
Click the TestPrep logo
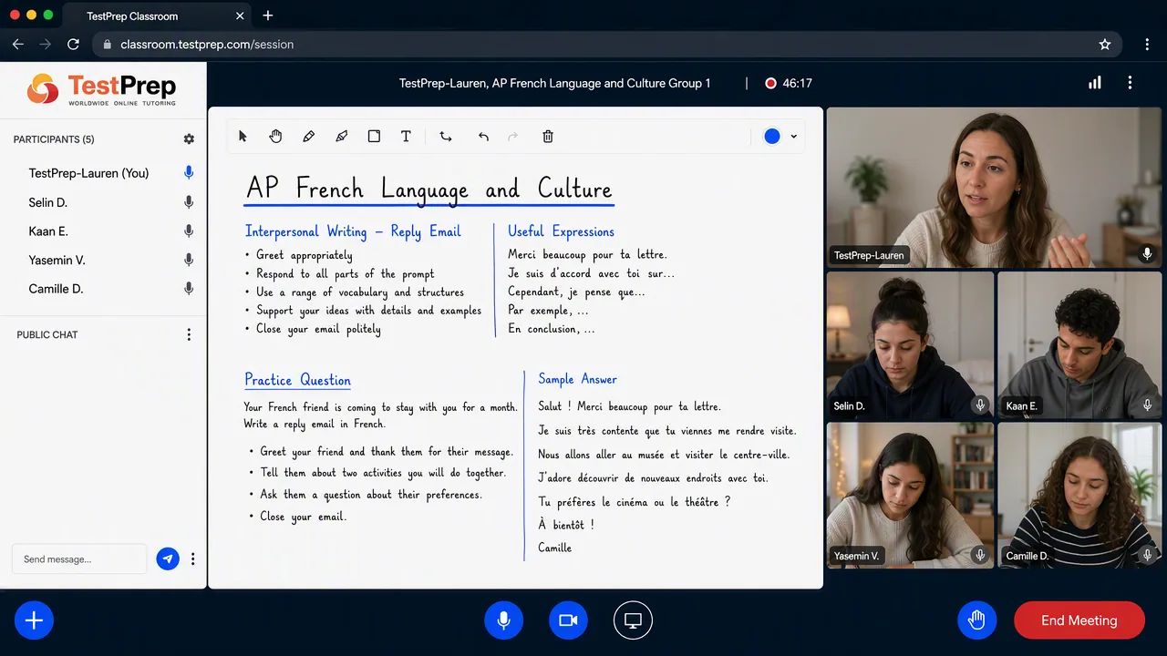pyautogui.click(x=101, y=89)
